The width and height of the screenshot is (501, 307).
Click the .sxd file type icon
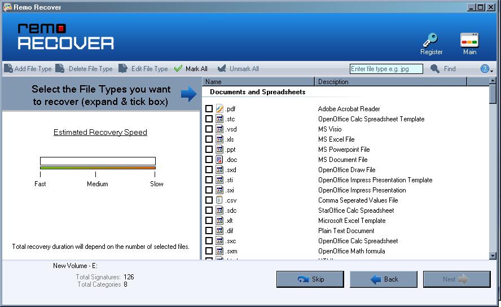coord(219,170)
